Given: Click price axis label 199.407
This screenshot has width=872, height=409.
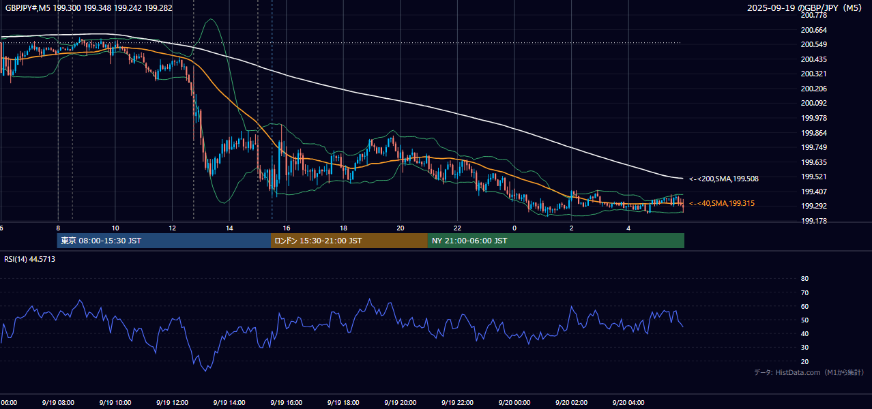Looking at the screenshot, I should (813, 192).
